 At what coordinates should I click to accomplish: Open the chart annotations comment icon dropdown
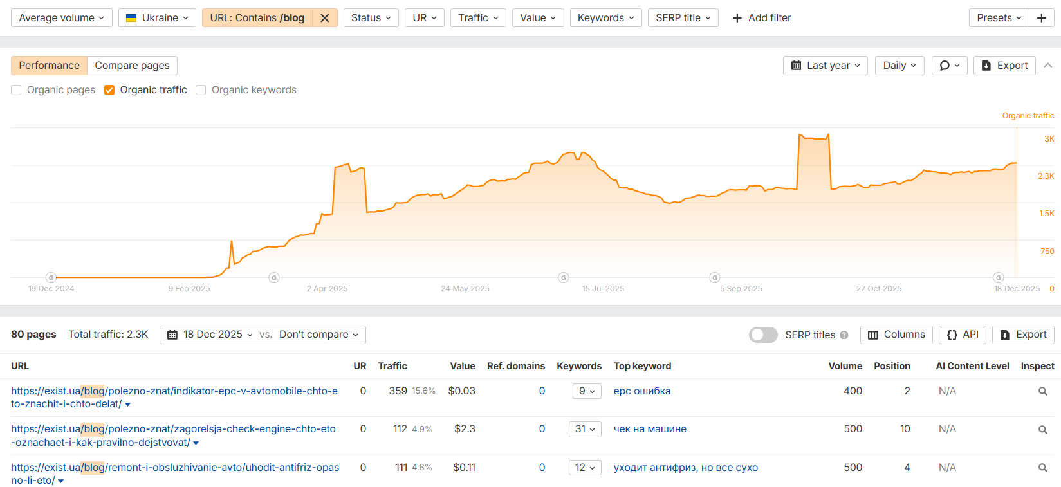[949, 66]
